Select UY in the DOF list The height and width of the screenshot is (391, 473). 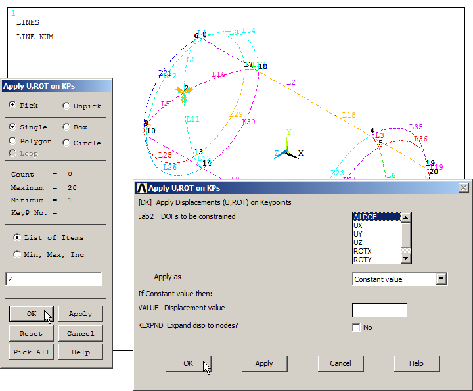[x=377, y=234]
